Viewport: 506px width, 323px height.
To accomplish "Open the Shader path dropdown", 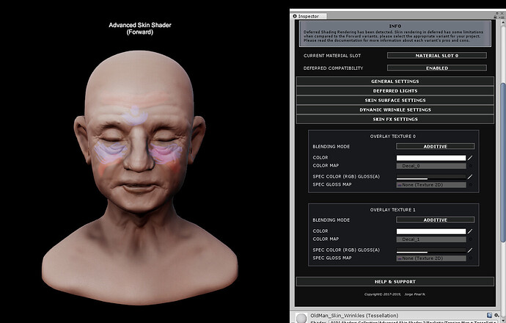I will tap(414, 322).
